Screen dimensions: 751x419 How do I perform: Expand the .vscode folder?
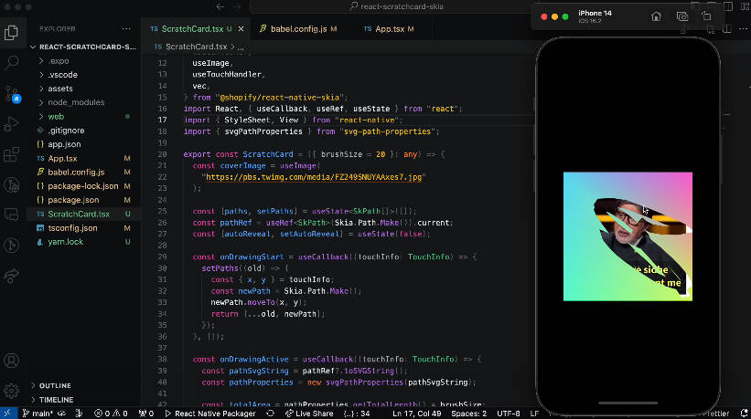[41, 75]
